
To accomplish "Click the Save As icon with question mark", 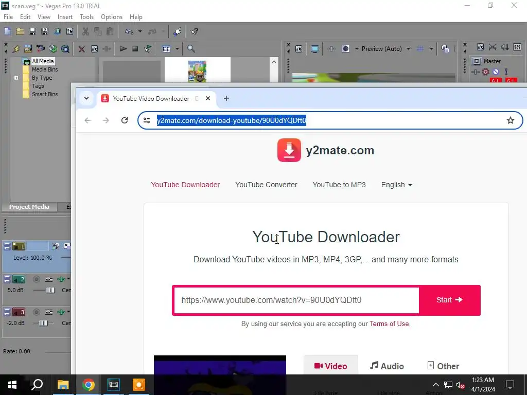I will [45, 31].
